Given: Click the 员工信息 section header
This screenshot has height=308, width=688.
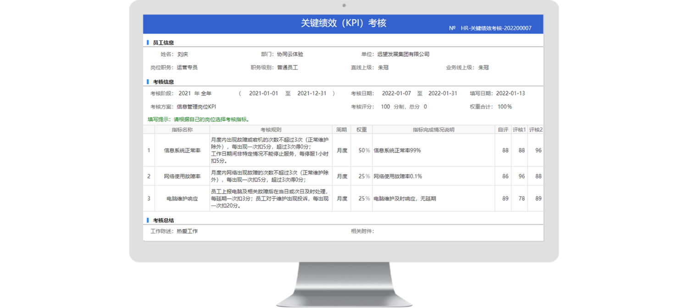Looking at the screenshot, I should point(163,43).
